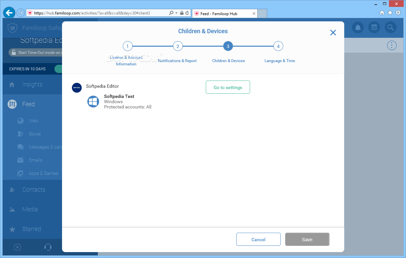Click the Insights home icon

(12, 84)
